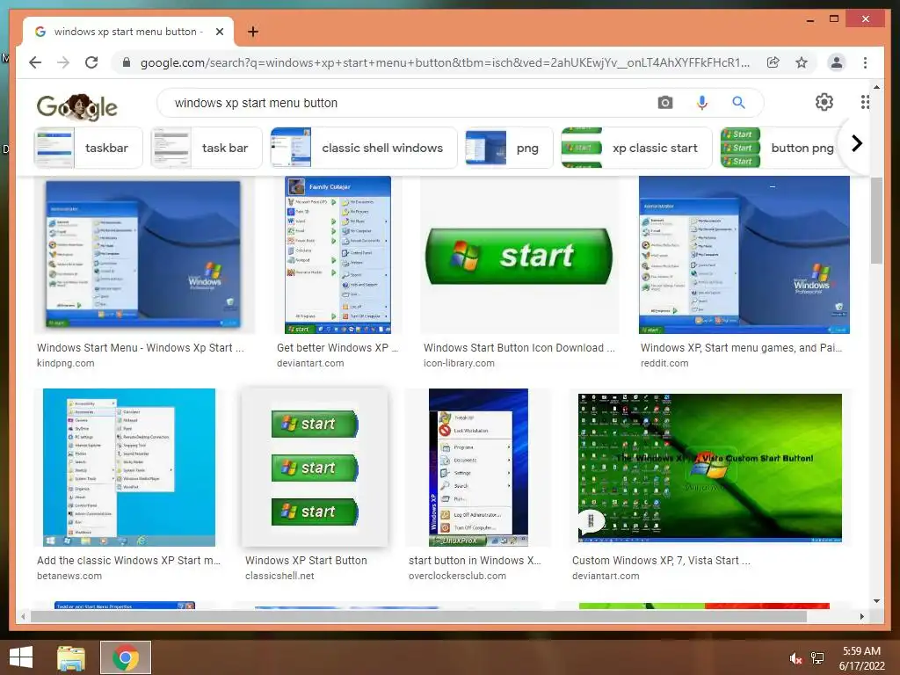Select the classic shell windows chip

point(363,148)
